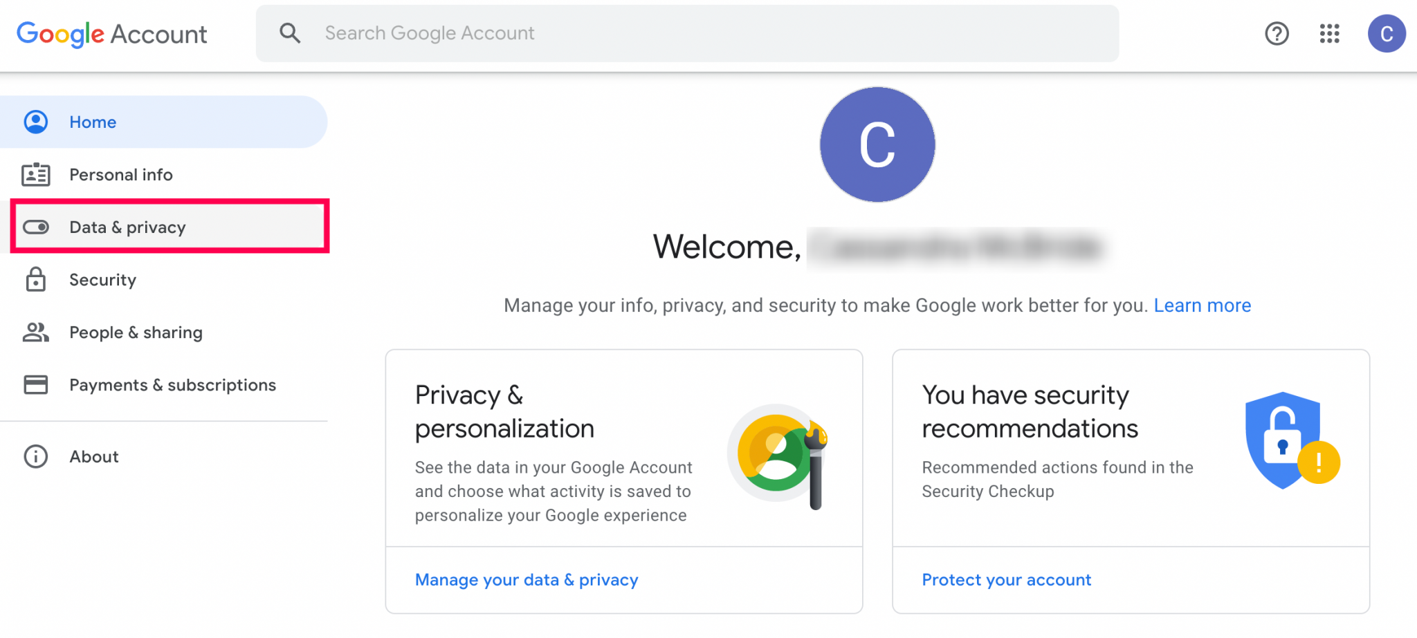1417x638 pixels.
Task: Click the search magnifying glass icon
Action: [x=290, y=32]
